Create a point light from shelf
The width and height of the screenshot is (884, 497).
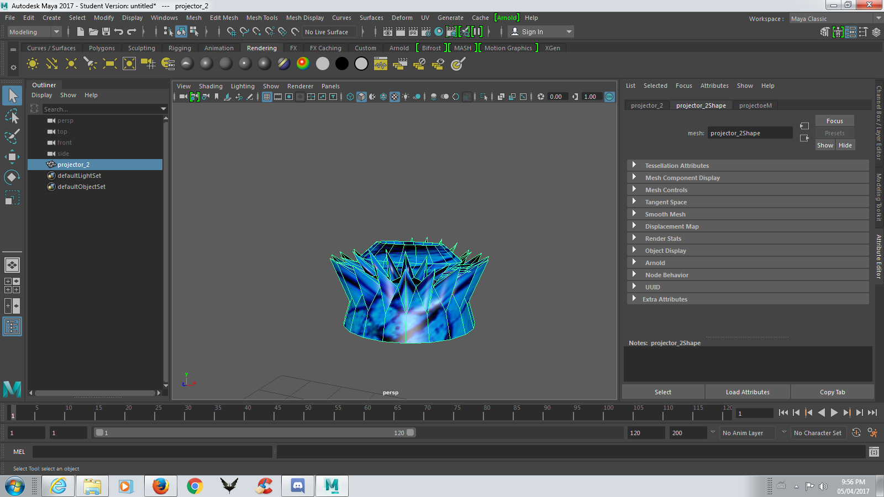[71, 64]
